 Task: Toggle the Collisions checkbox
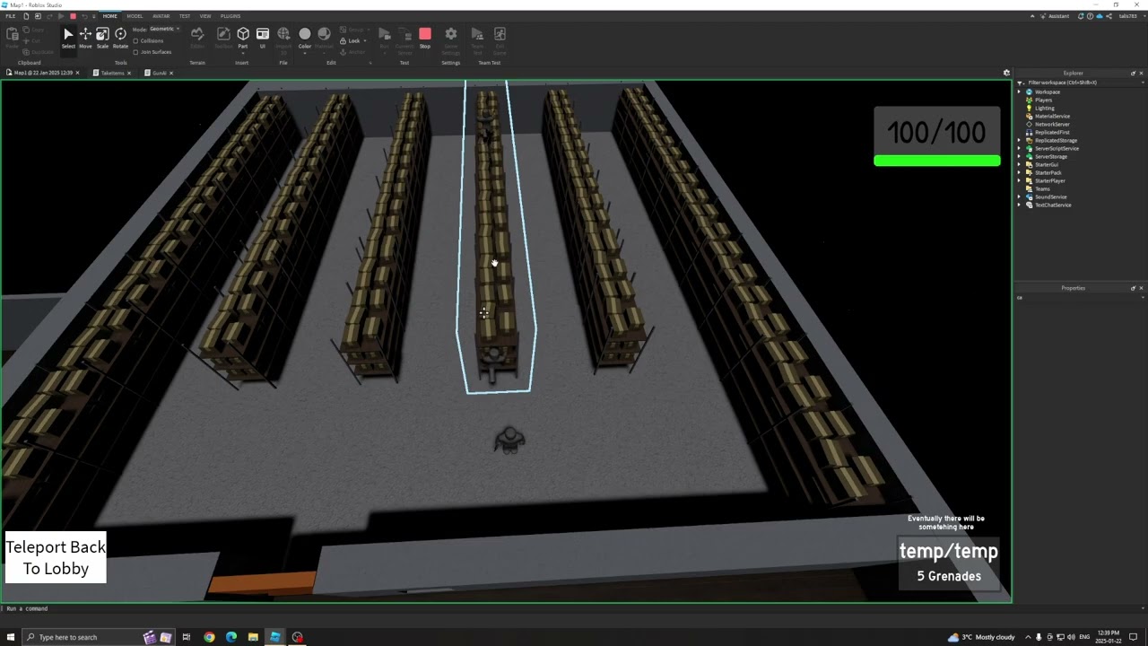tap(135, 41)
